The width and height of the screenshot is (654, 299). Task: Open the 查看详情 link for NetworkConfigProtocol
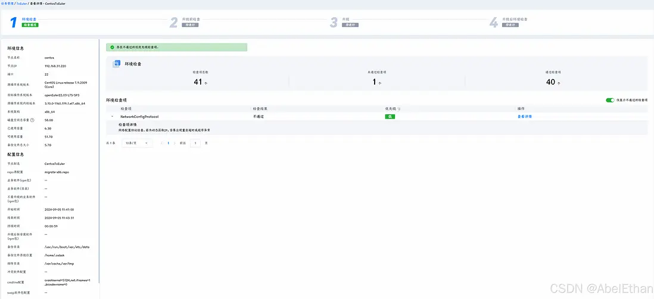[525, 117]
